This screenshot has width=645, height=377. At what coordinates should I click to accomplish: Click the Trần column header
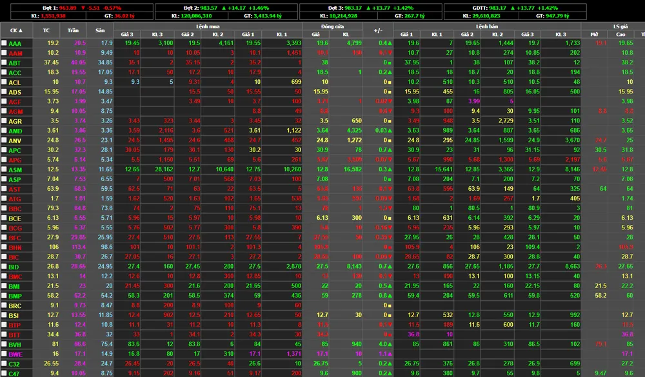[x=73, y=30]
